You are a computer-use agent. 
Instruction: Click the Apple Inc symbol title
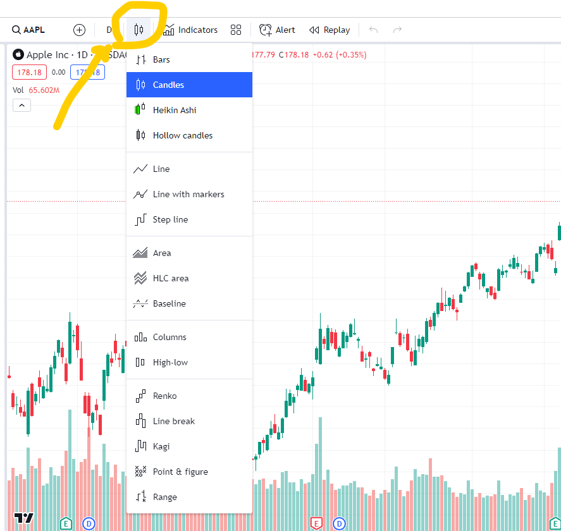47,55
